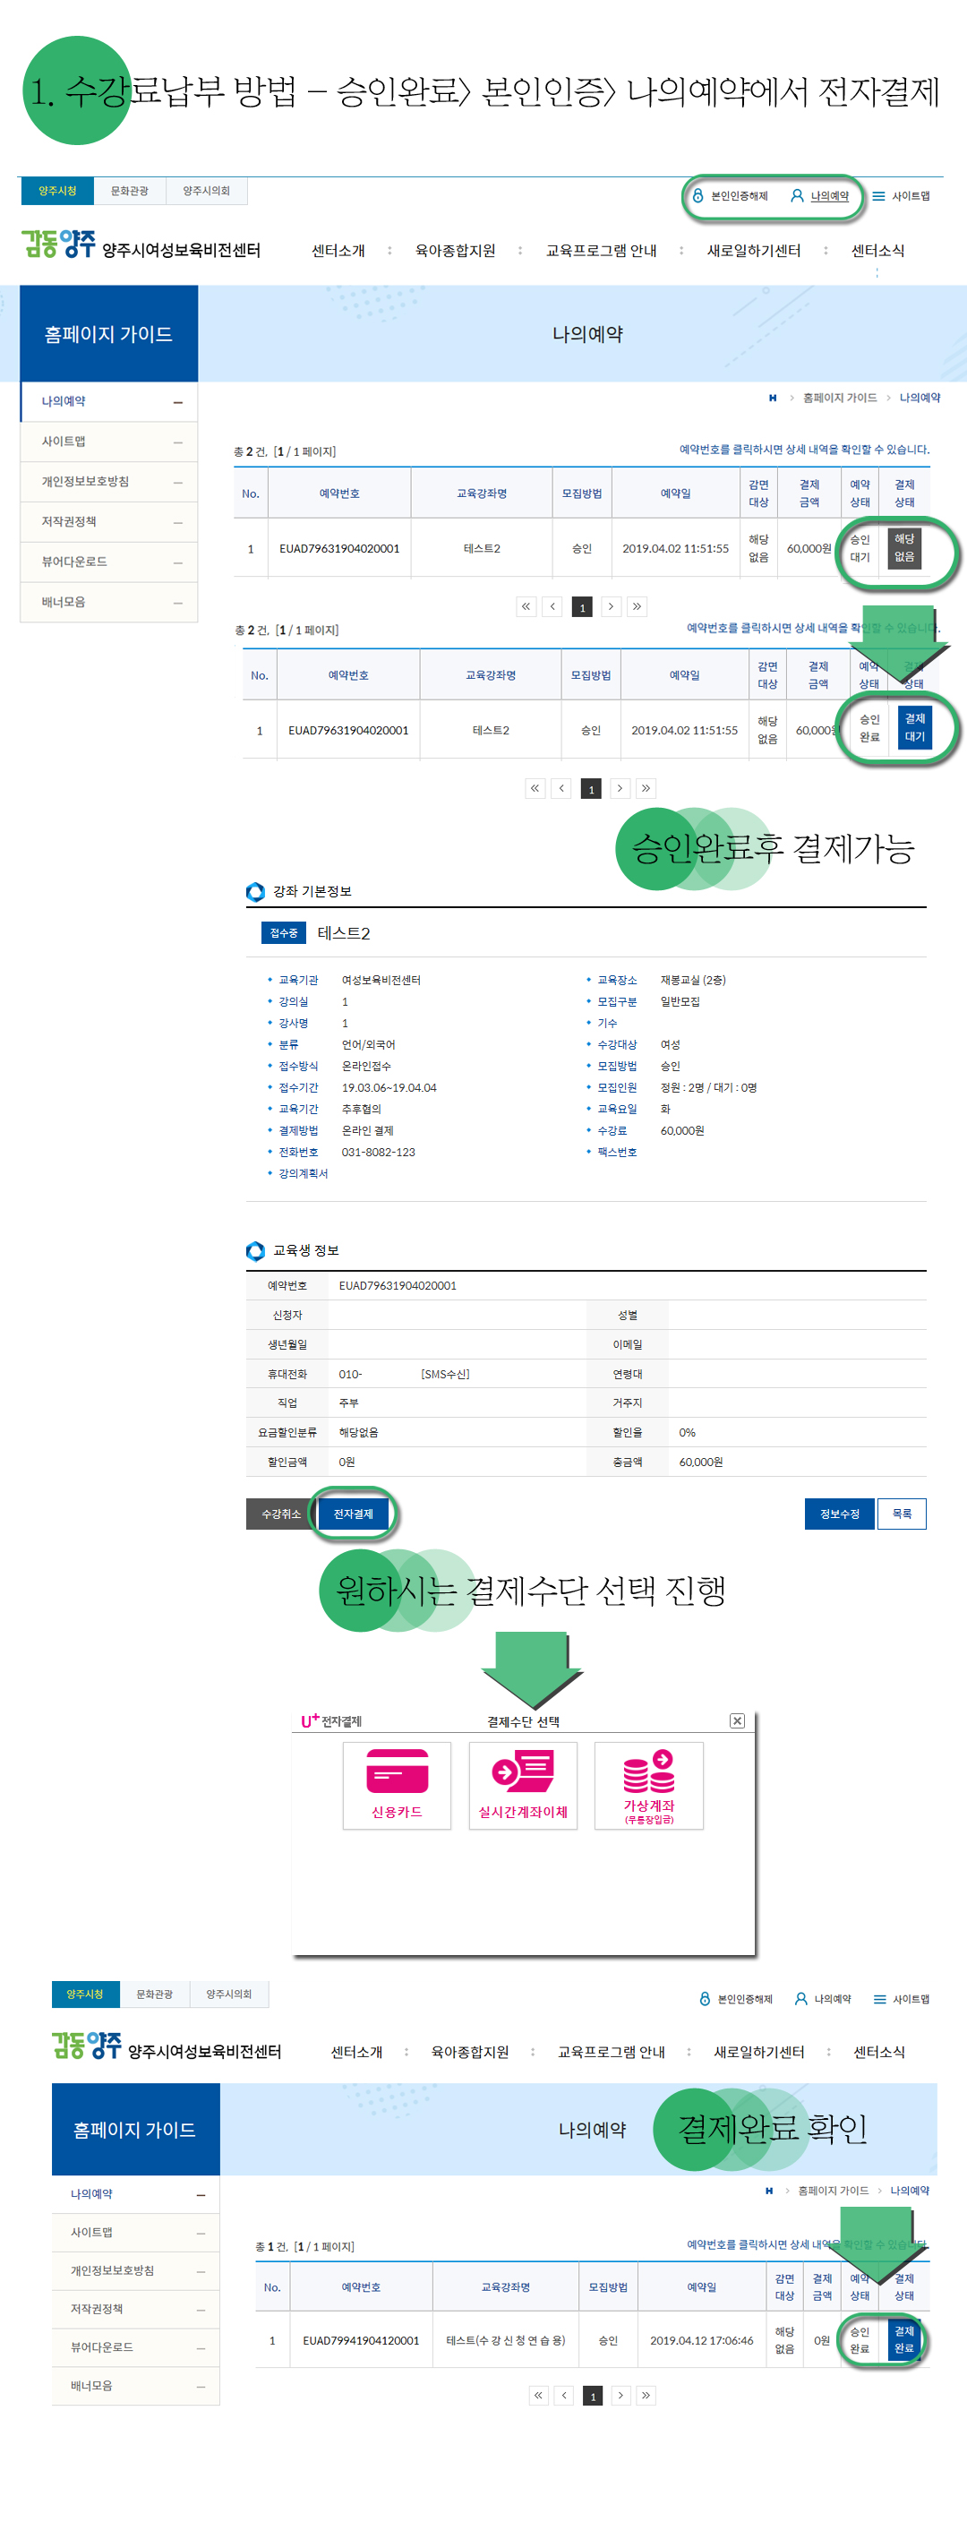Select the 문화관광 tab in first screenshot
The height and width of the screenshot is (2539, 967).
coord(129,192)
